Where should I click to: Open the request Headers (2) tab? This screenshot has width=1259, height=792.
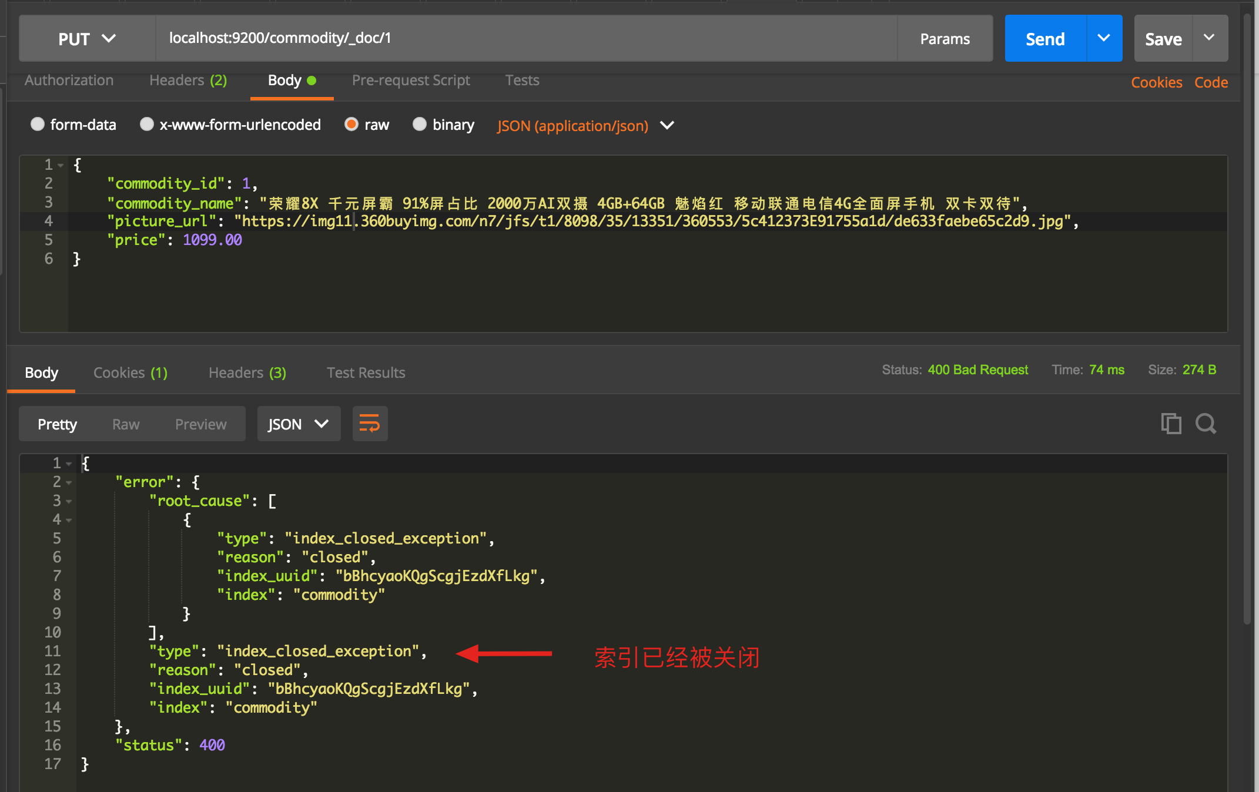(x=188, y=80)
